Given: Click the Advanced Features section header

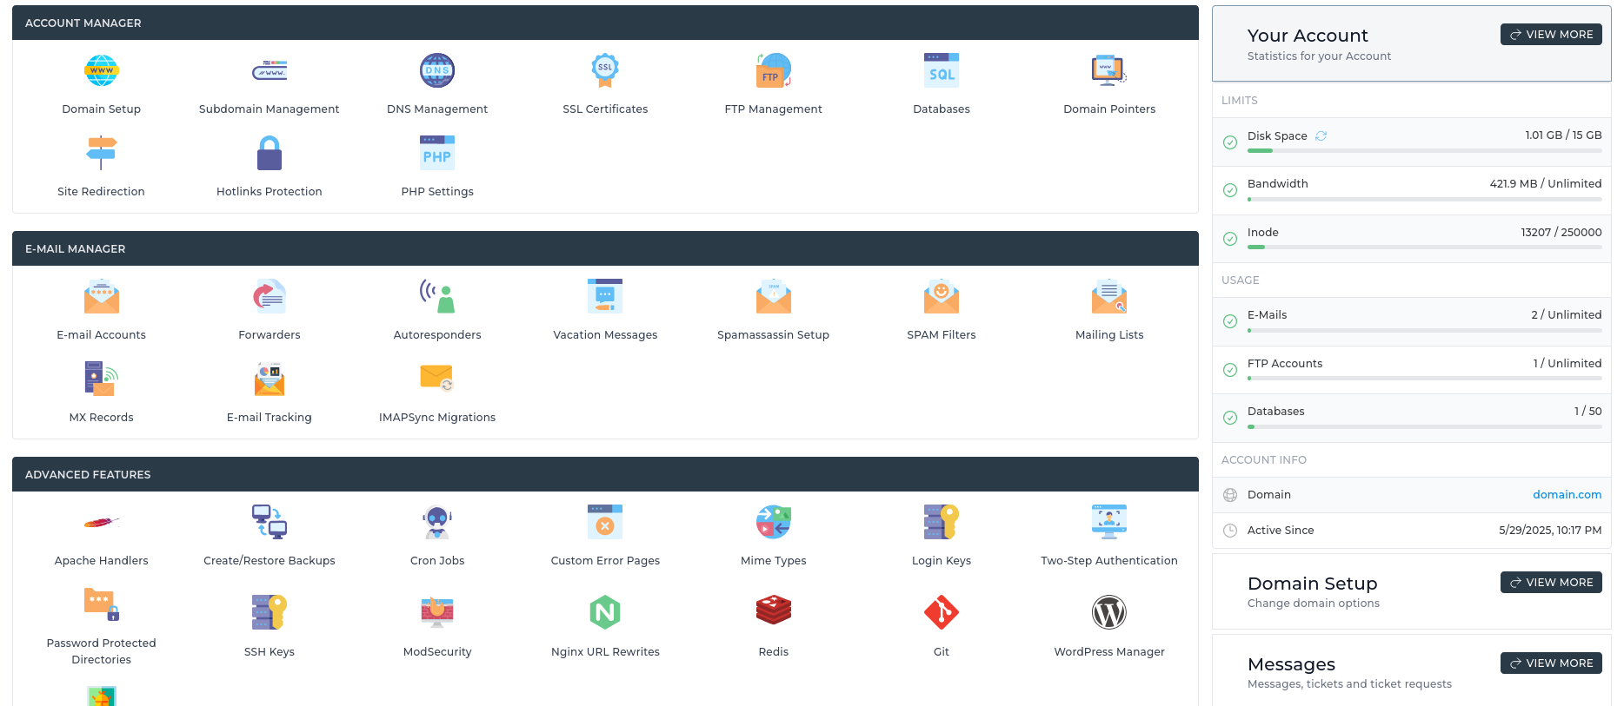Looking at the screenshot, I should coord(605,474).
